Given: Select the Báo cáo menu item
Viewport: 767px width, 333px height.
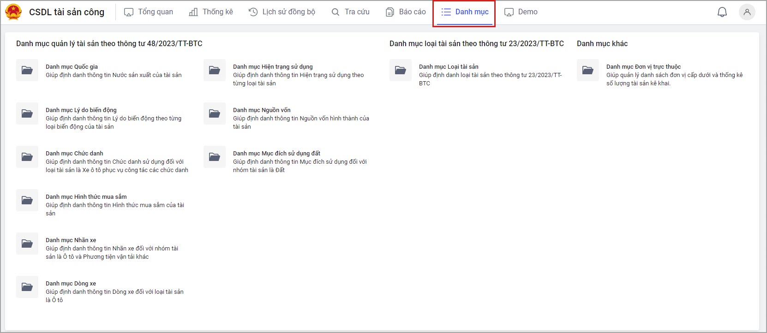Looking at the screenshot, I should pyautogui.click(x=406, y=12).
